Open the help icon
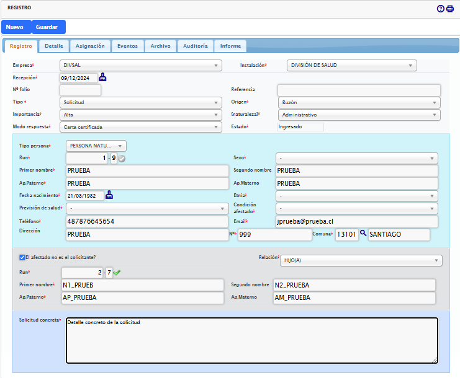The height and width of the screenshot is (378, 460). tap(440, 9)
